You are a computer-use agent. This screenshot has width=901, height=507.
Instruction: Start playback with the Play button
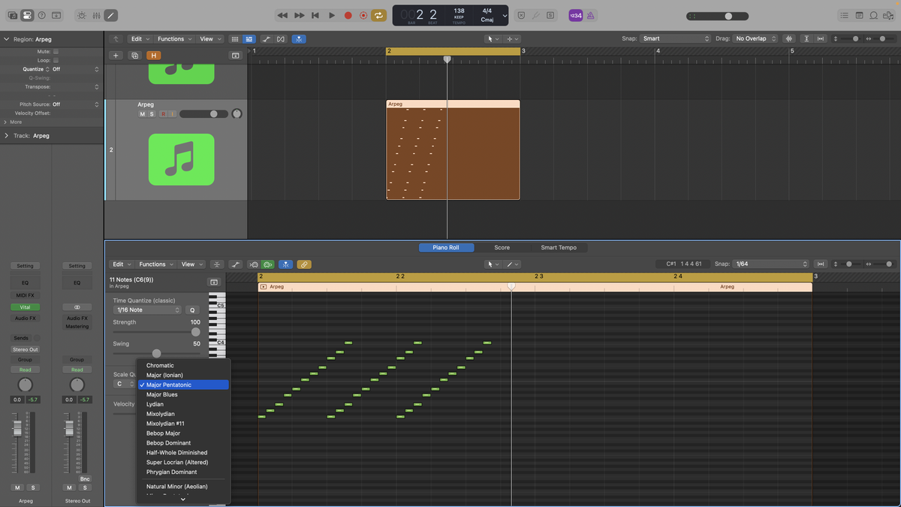pyautogui.click(x=332, y=15)
